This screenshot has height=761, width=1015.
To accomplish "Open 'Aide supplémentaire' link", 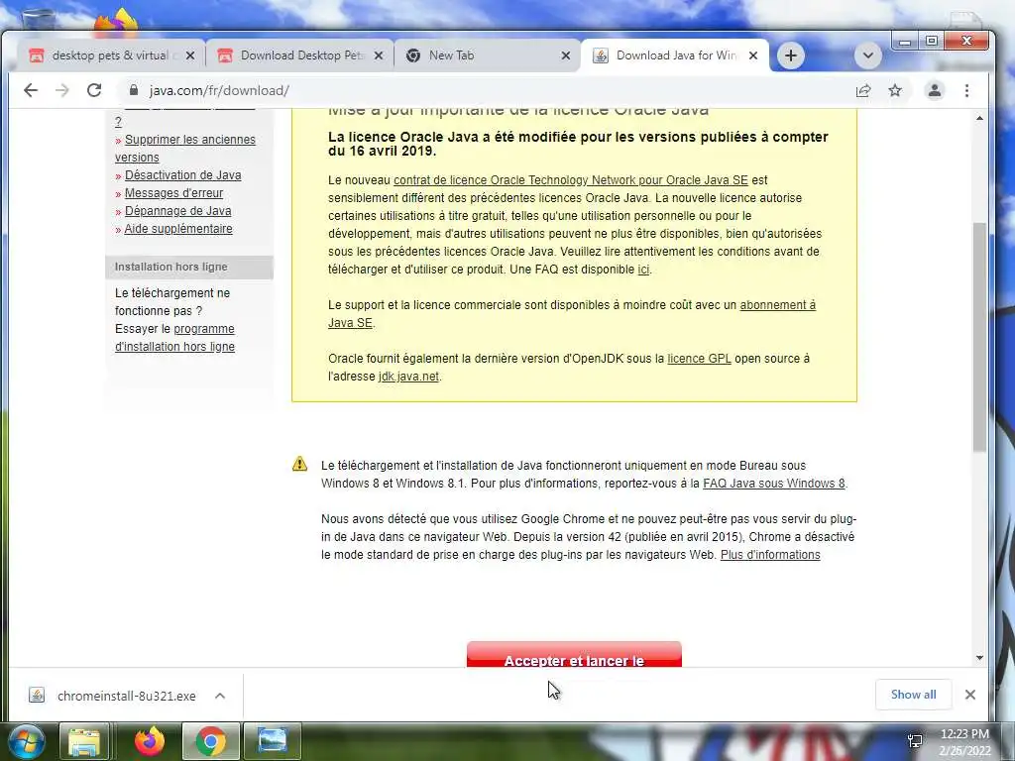I will point(178,229).
